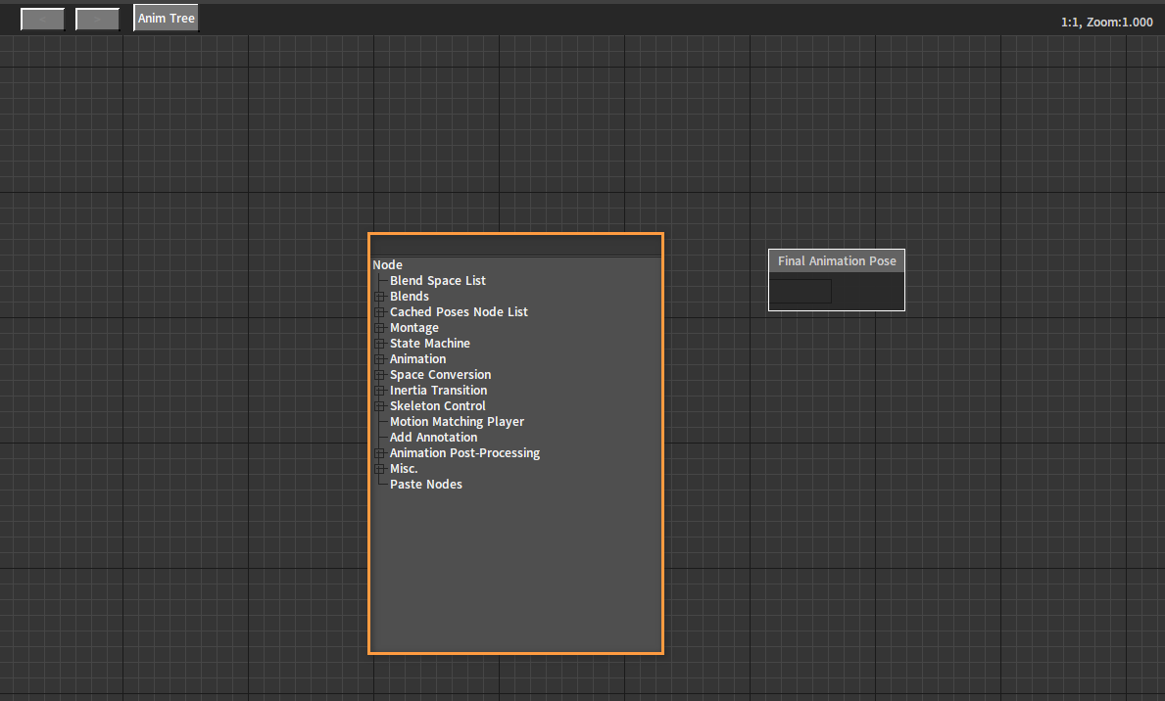Expand the Inertia Transition category
Image resolution: width=1165 pixels, height=701 pixels.
pyautogui.click(x=379, y=391)
